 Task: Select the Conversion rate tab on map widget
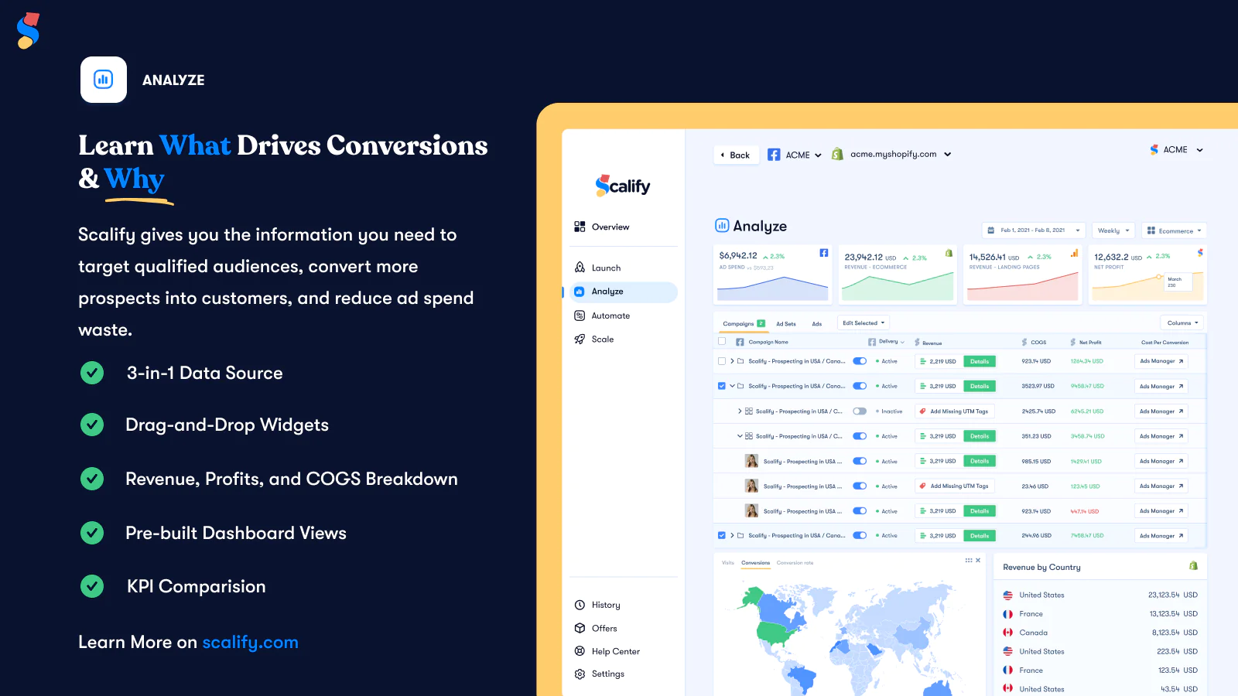795,563
